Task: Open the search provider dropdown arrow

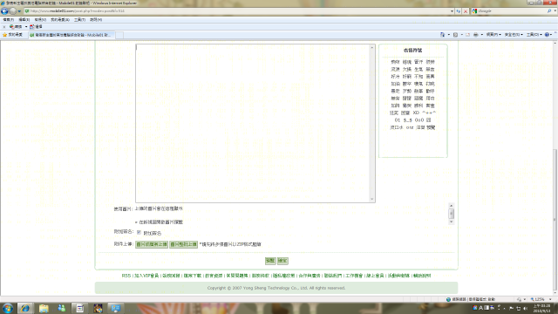Action: click(x=555, y=11)
